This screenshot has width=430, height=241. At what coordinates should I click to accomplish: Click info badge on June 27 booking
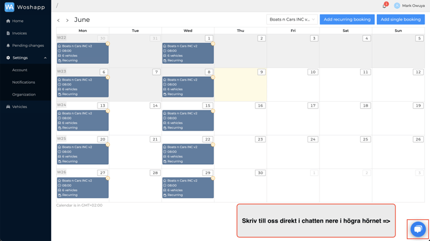(107, 179)
